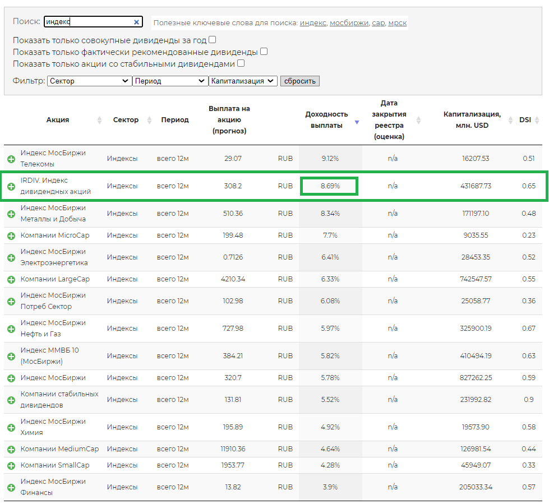Open the Сектор filter dropdown
The image size is (549, 504).
click(89, 81)
